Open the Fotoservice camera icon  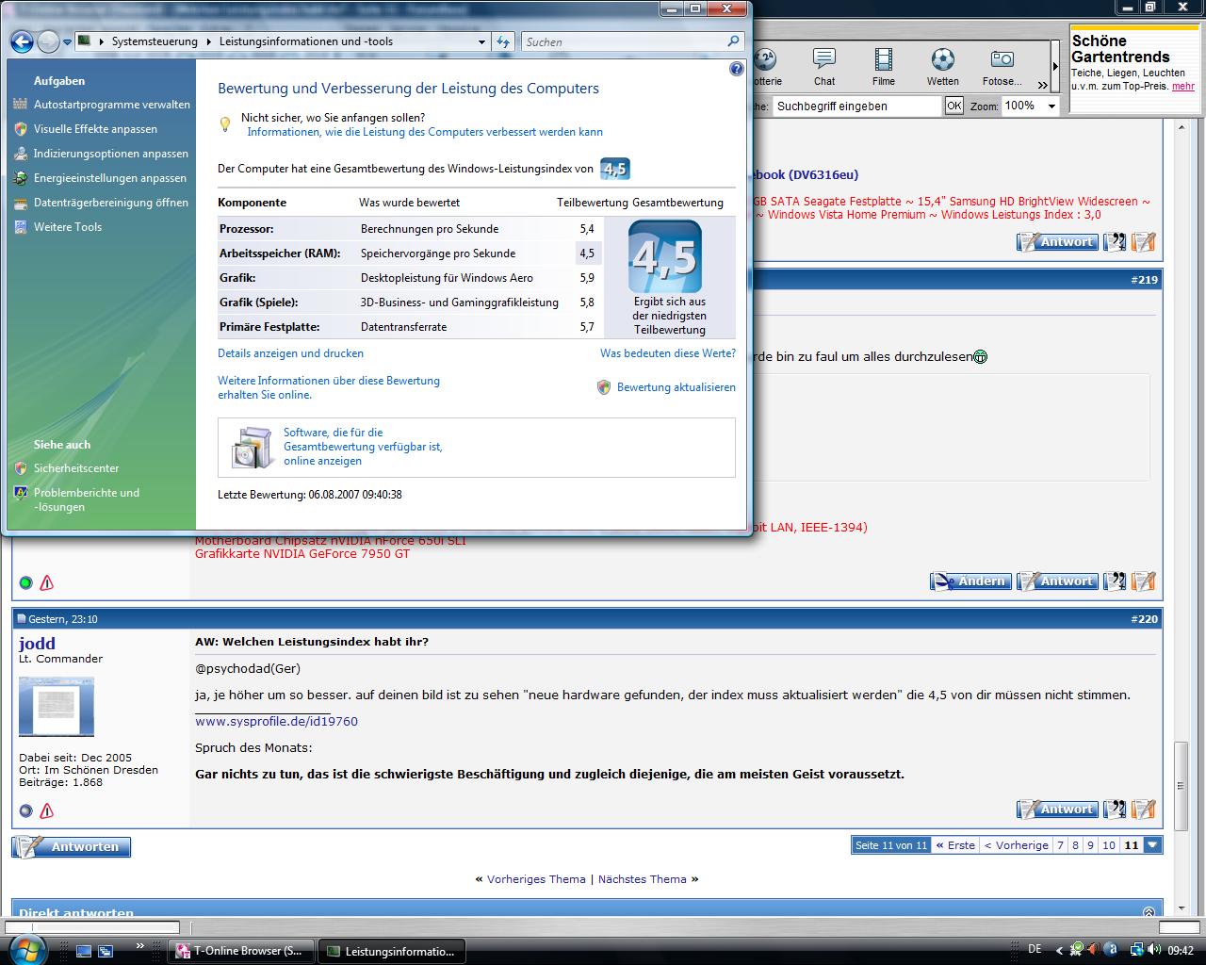(x=1002, y=67)
